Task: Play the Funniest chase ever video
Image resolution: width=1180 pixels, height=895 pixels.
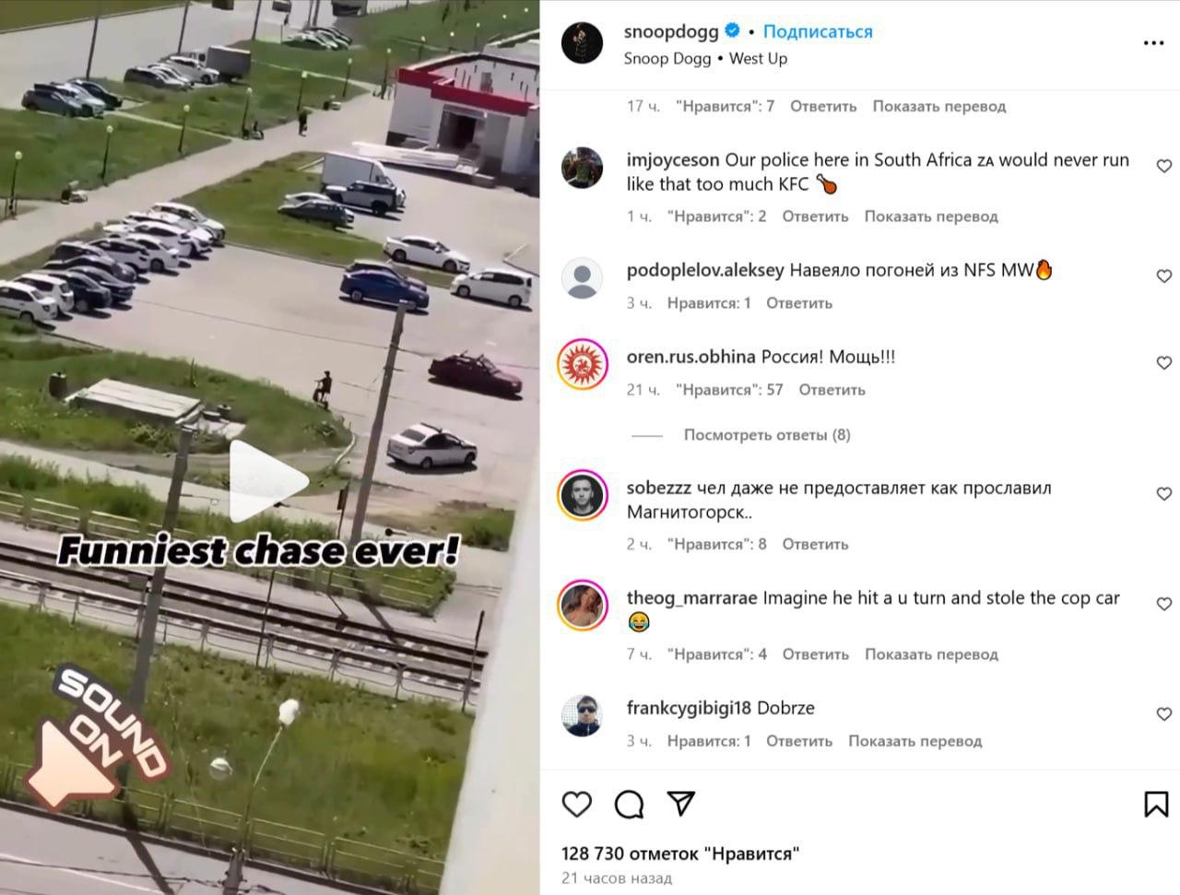Action: 268,482
